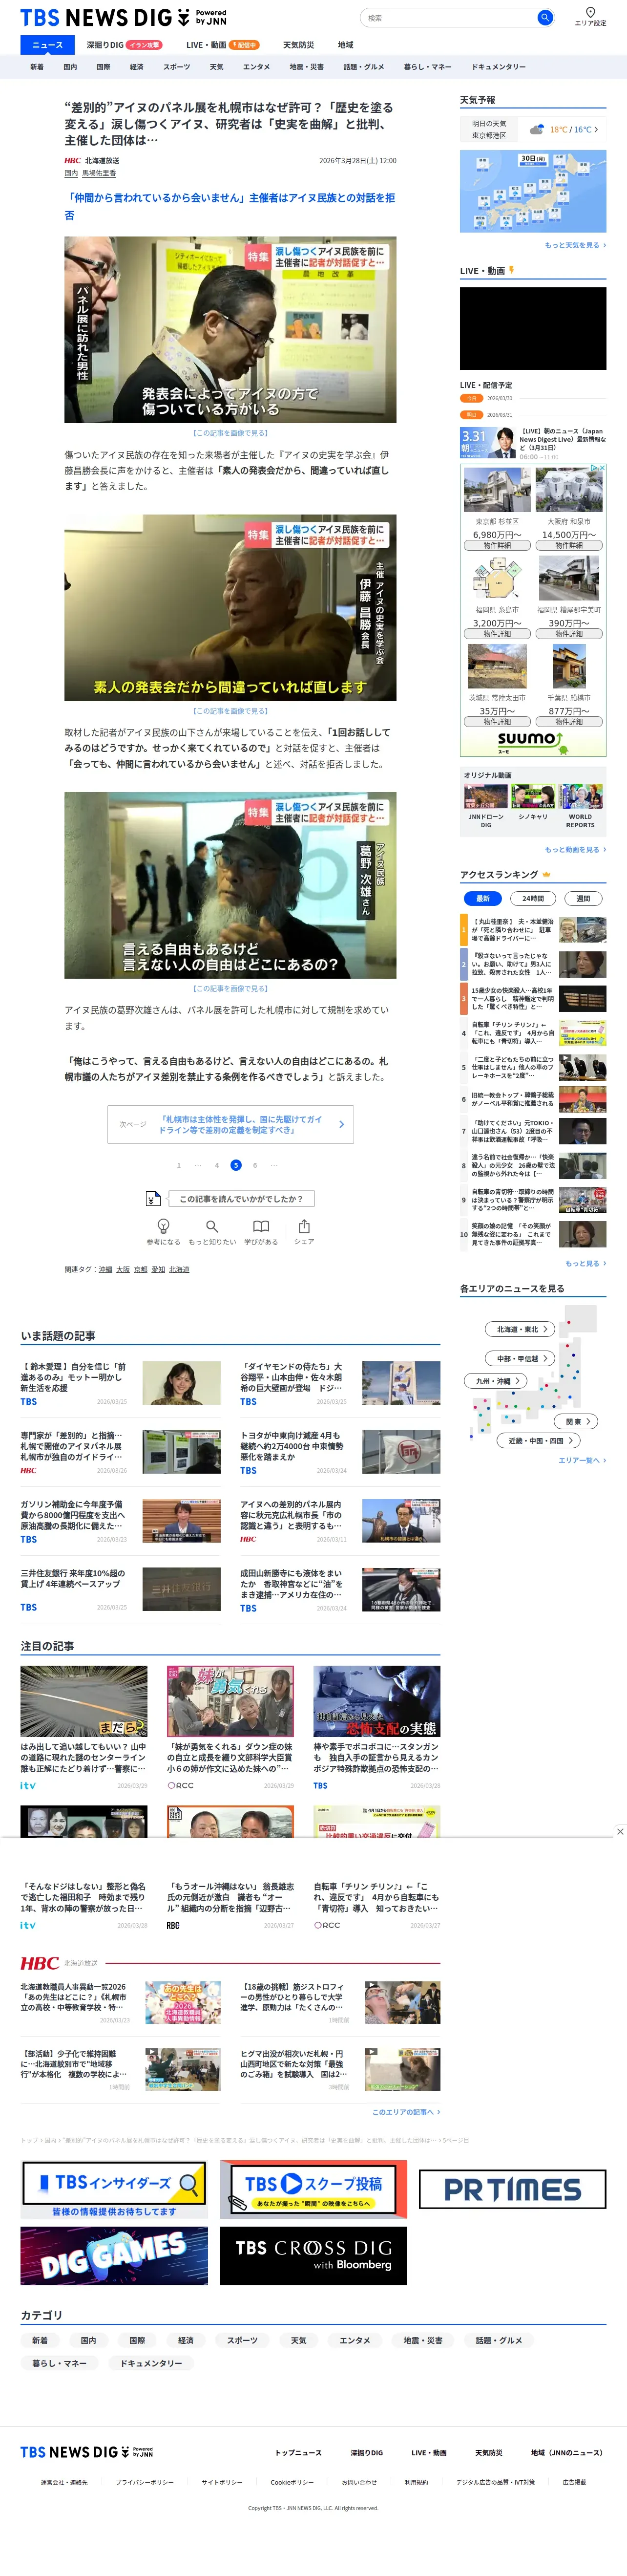Open お問い合わせ in the footer

(359, 2482)
